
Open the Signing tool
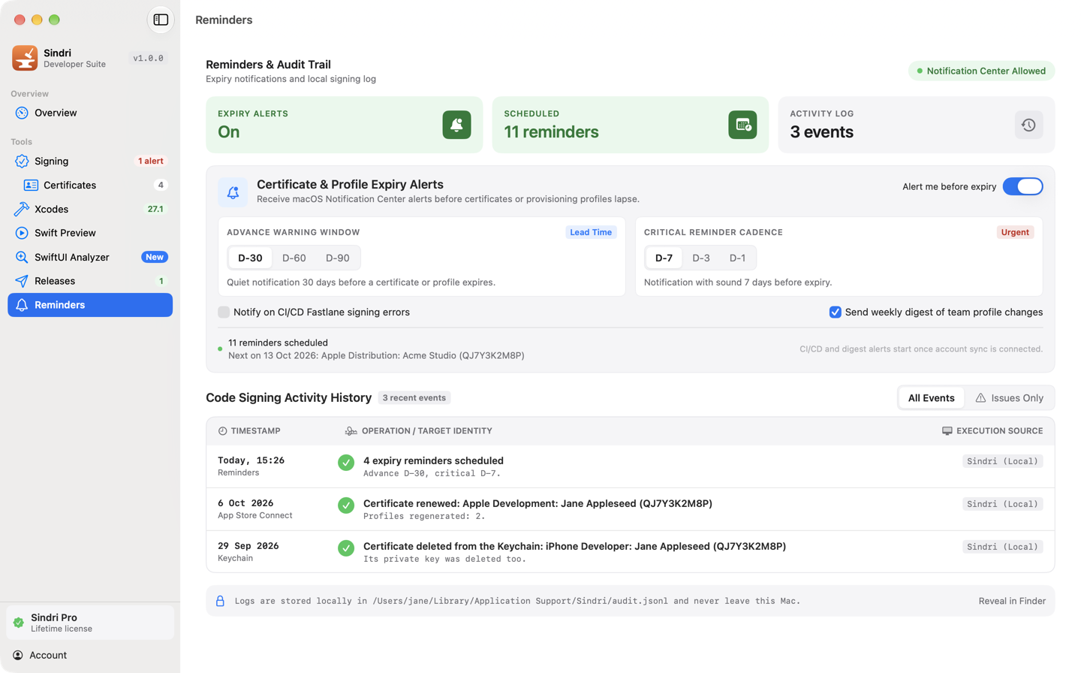click(x=90, y=161)
